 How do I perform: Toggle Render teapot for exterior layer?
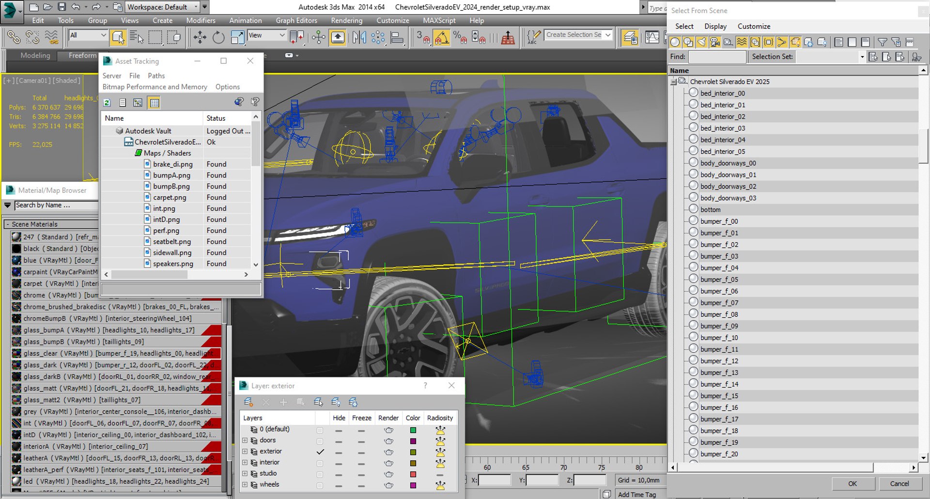tap(388, 452)
